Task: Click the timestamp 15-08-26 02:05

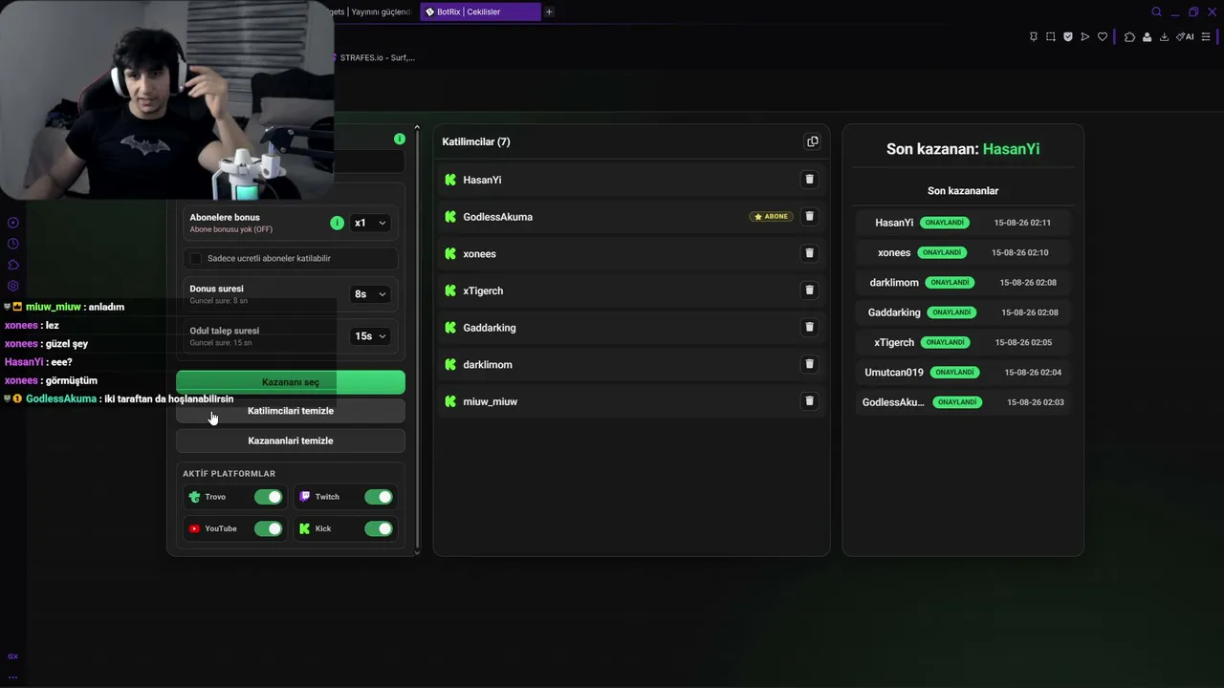Action: pyautogui.click(x=1023, y=342)
